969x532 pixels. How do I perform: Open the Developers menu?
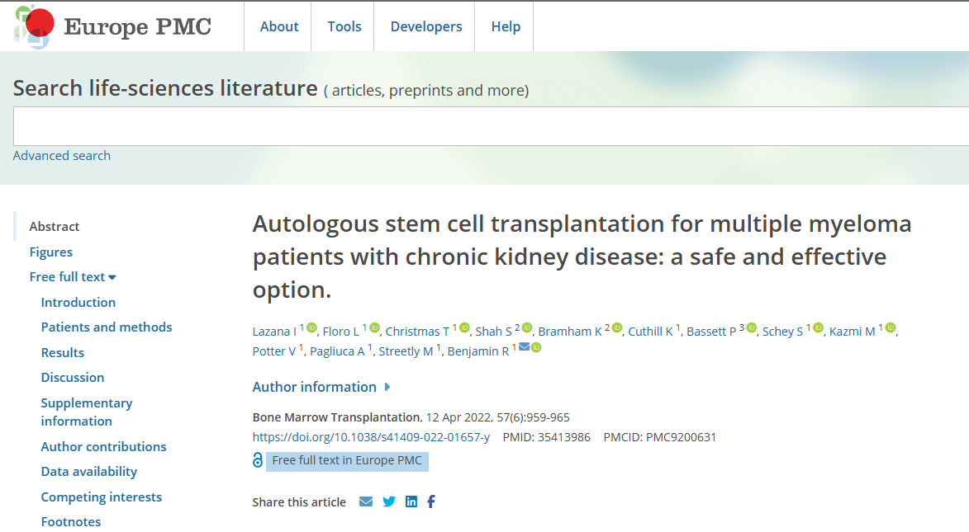(426, 26)
